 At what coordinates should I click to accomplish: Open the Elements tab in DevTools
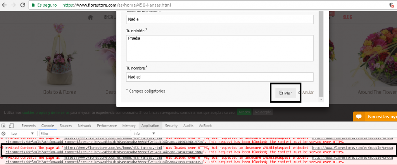click(28, 125)
